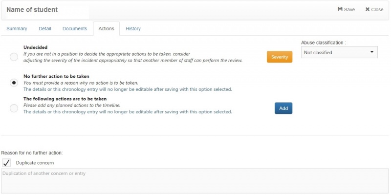
Task: Click the Undecided option heading
Action: pyautogui.click(x=35, y=47)
